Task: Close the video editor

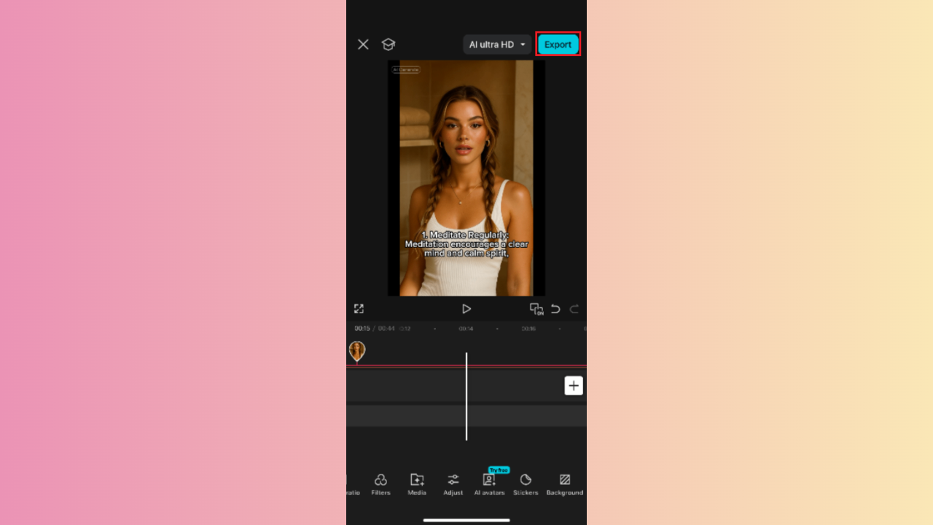Action: [363, 44]
